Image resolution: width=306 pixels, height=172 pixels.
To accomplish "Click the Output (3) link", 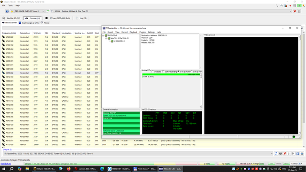I will click(x=7, y=150).
